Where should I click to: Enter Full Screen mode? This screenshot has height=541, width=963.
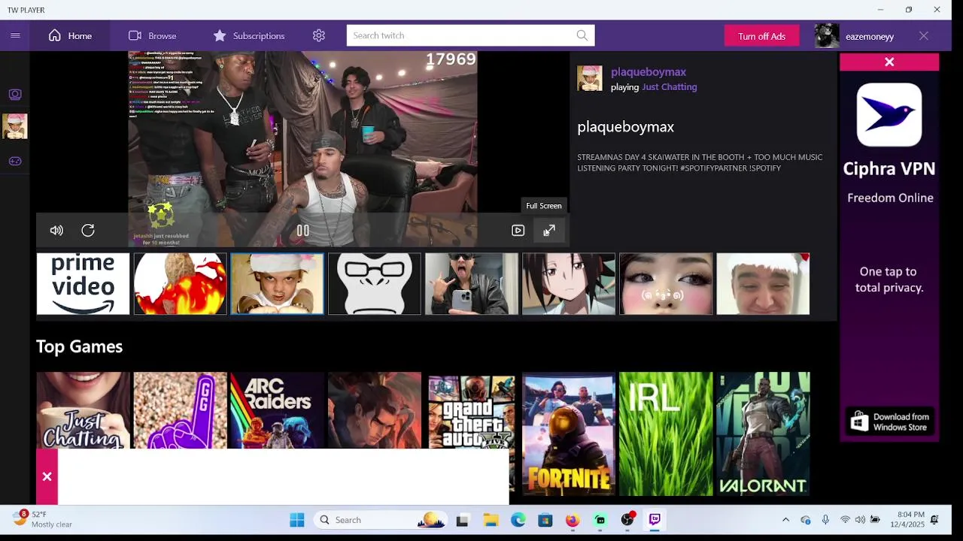tap(549, 231)
